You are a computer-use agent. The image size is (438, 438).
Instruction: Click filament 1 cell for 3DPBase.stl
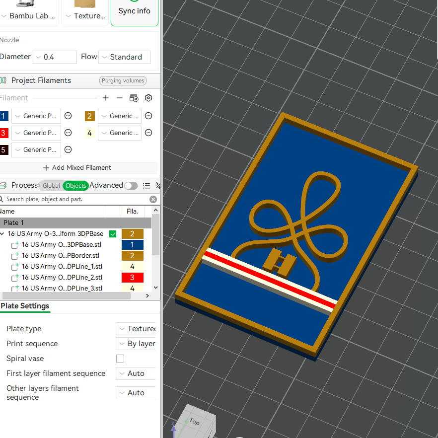[133, 245]
